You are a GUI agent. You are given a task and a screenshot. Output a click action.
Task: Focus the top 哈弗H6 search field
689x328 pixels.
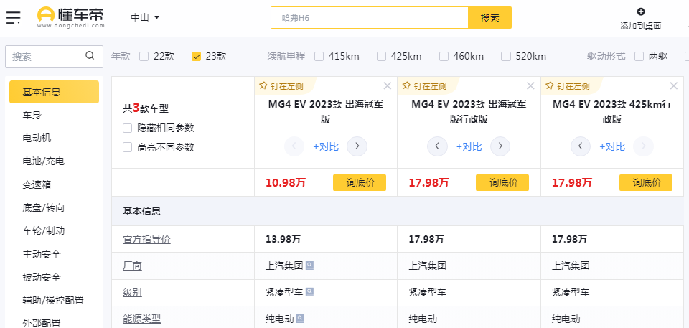(x=370, y=18)
